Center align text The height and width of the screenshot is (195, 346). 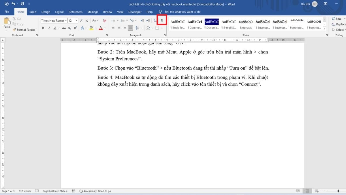click(x=119, y=28)
